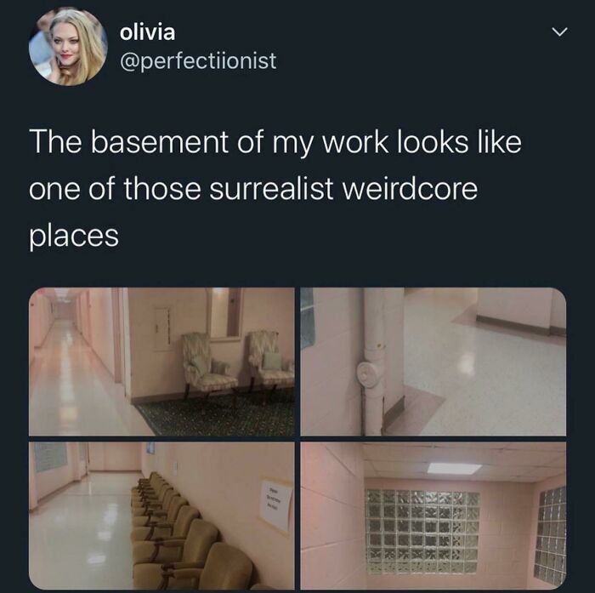Open the row of chairs photo
The width and height of the screenshot is (595, 593).
coord(161,516)
